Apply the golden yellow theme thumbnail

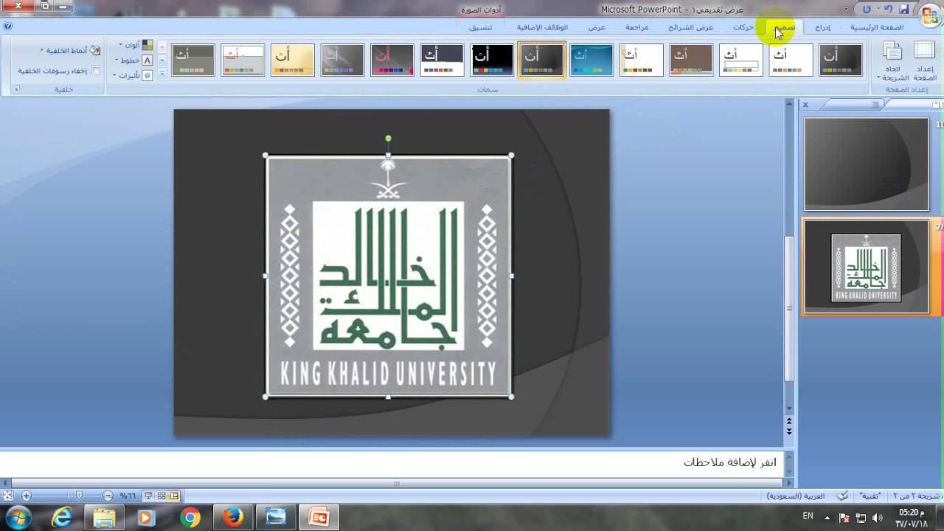[293, 60]
